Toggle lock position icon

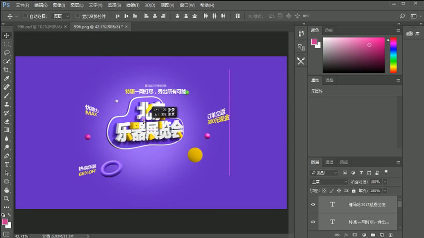click(x=339, y=191)
